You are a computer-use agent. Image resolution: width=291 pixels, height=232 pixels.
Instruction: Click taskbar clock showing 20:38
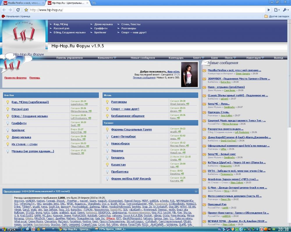click(283, 229)
